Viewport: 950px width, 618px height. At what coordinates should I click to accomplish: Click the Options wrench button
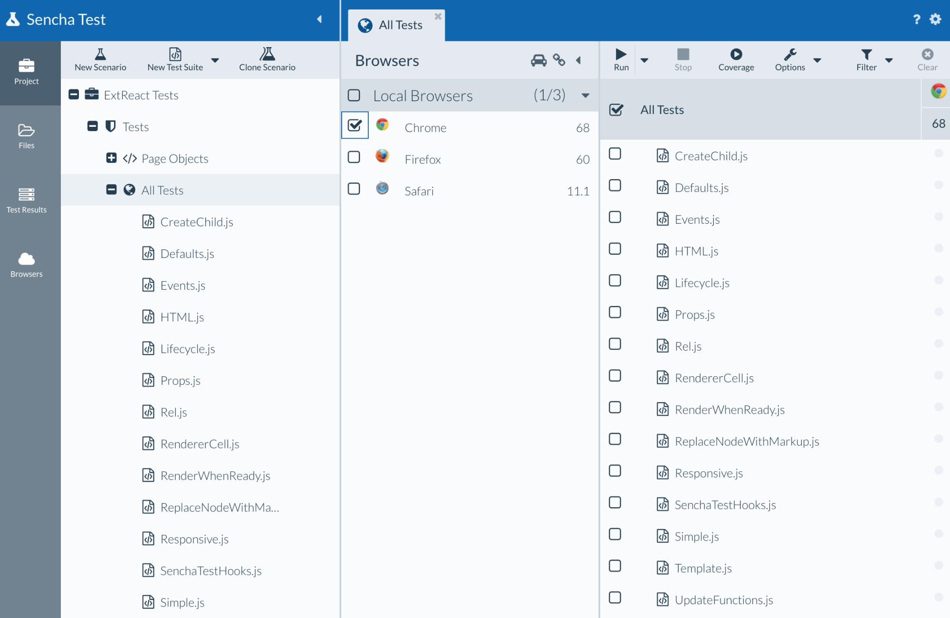click(x=790, y=60)
